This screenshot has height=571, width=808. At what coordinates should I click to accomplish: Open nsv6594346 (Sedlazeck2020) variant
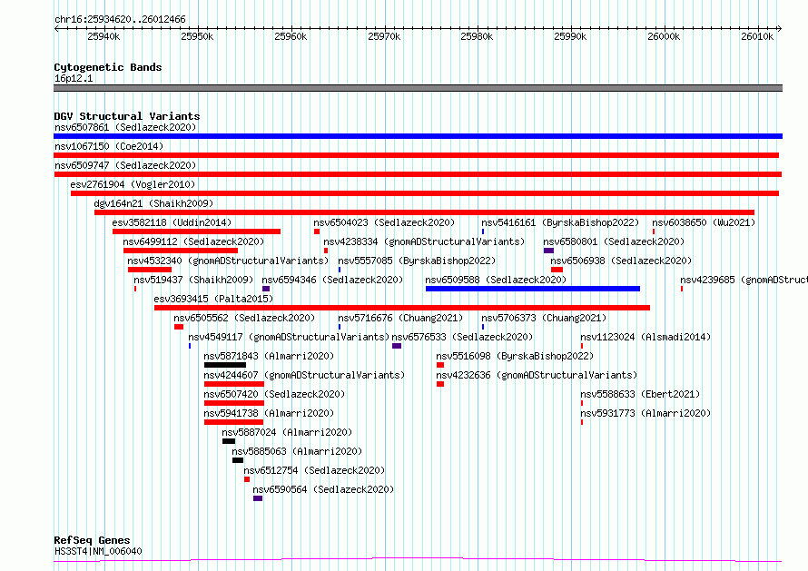click(x=332, y=280)
